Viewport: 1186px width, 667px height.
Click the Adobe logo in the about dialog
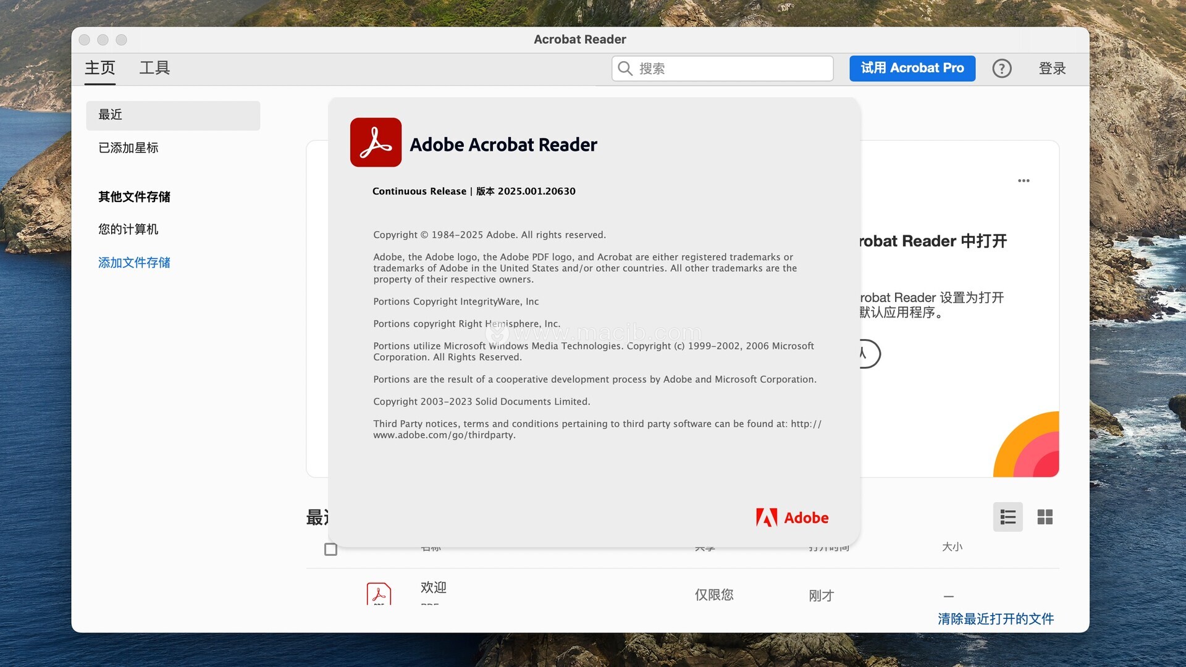point(792,518)
